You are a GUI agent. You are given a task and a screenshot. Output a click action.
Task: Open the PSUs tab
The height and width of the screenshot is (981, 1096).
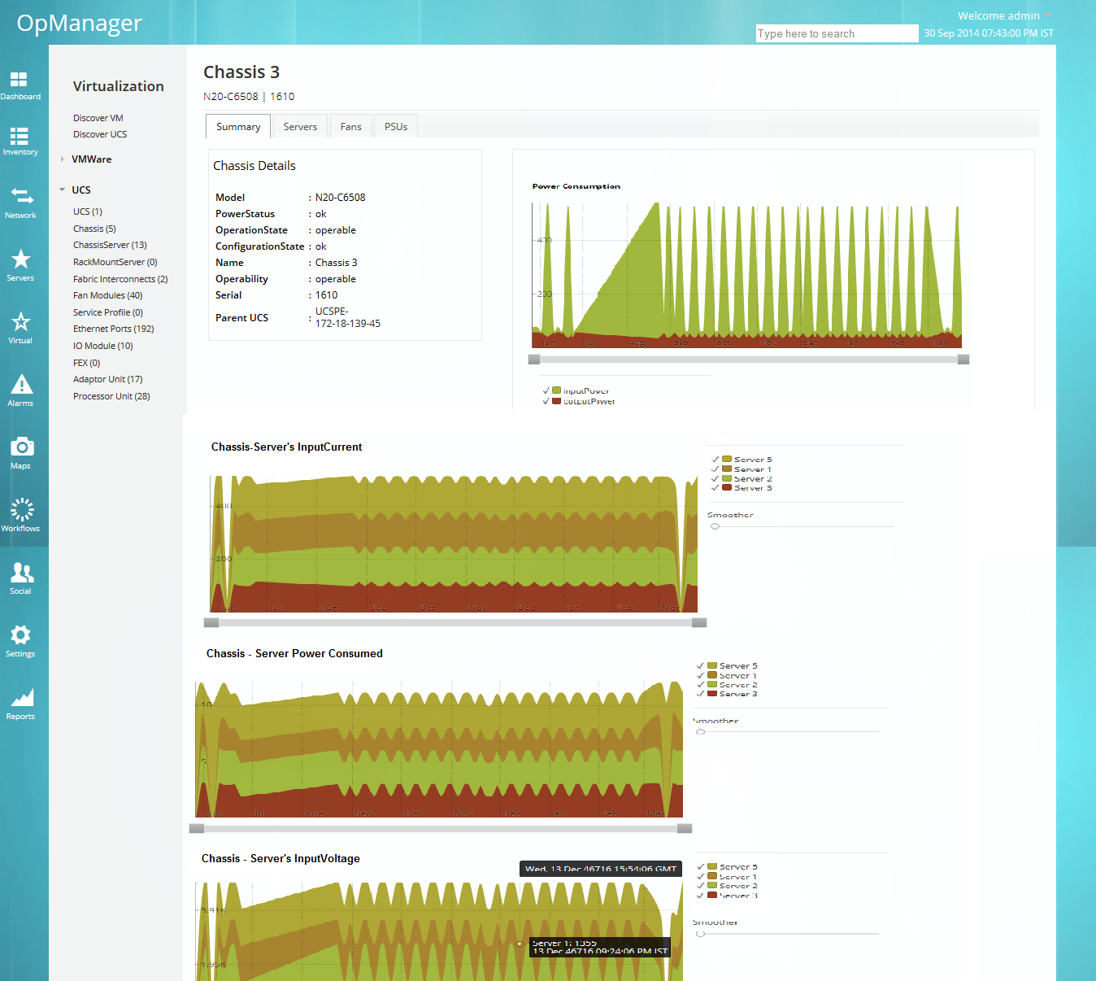[x=396, y=126]
